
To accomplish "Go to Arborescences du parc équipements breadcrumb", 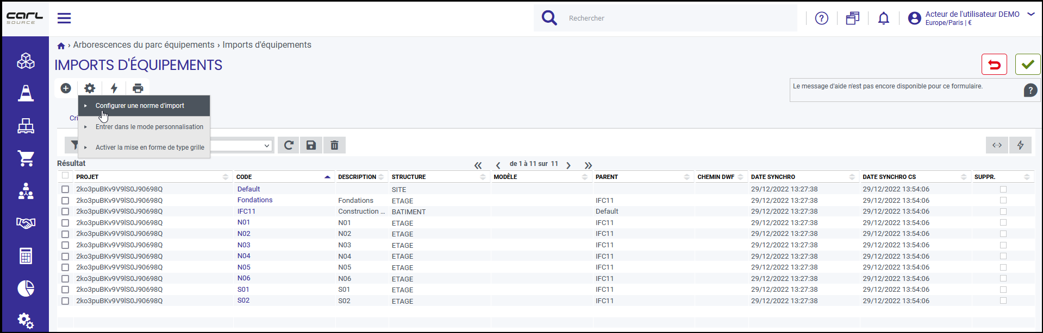I will pos(144,45).
